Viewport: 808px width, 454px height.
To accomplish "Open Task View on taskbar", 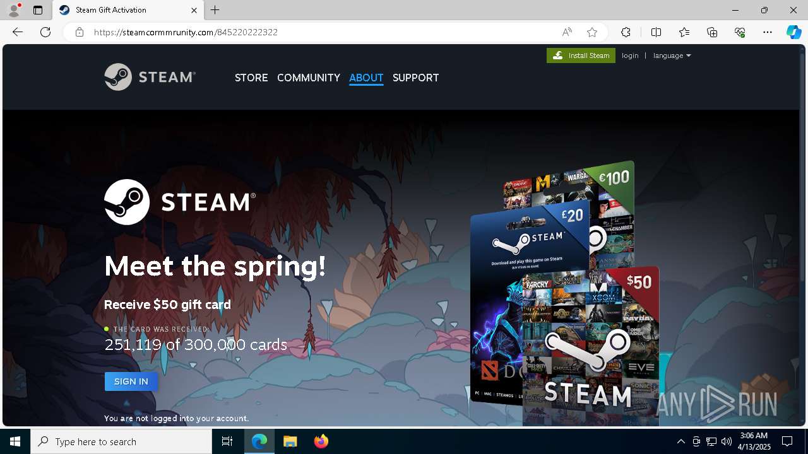I will pos(227,441).
